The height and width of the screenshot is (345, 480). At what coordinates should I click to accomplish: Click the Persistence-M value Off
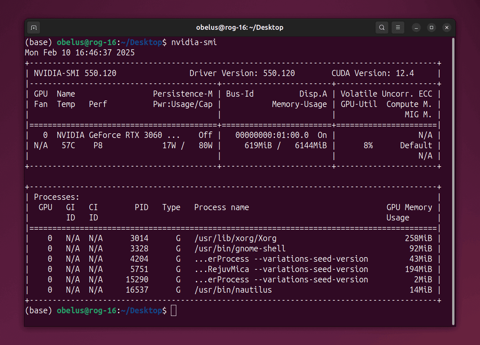coord(206,135)
